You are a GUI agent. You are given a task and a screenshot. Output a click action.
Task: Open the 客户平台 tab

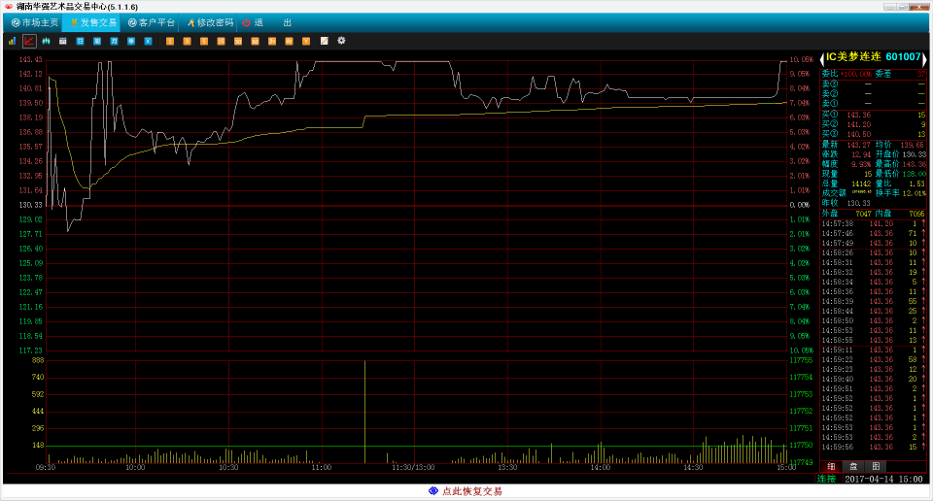pos(152,22)
